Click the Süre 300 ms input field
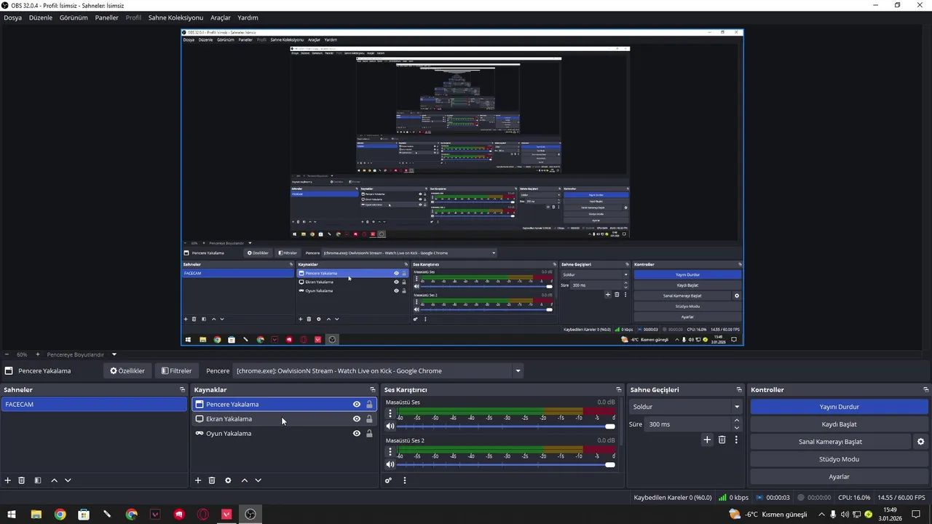932x524 pixels. [x=688, y=424]
